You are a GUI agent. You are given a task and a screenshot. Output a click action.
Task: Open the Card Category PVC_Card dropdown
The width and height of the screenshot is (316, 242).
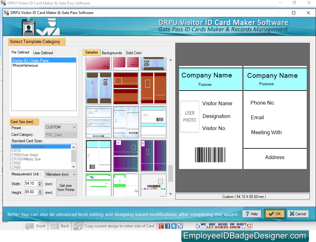pyautogui.click(x=61, y=135)
